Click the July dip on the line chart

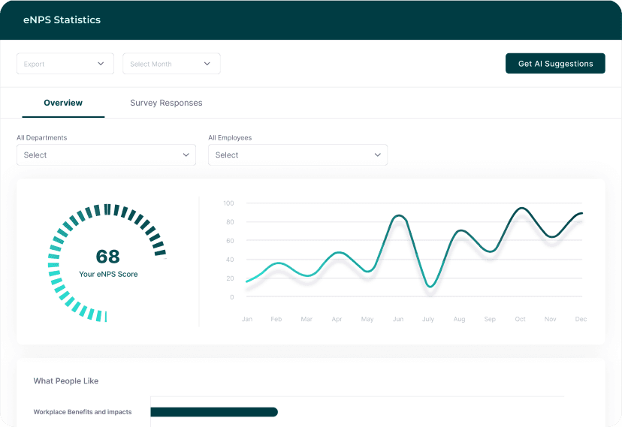click(429, 286)
